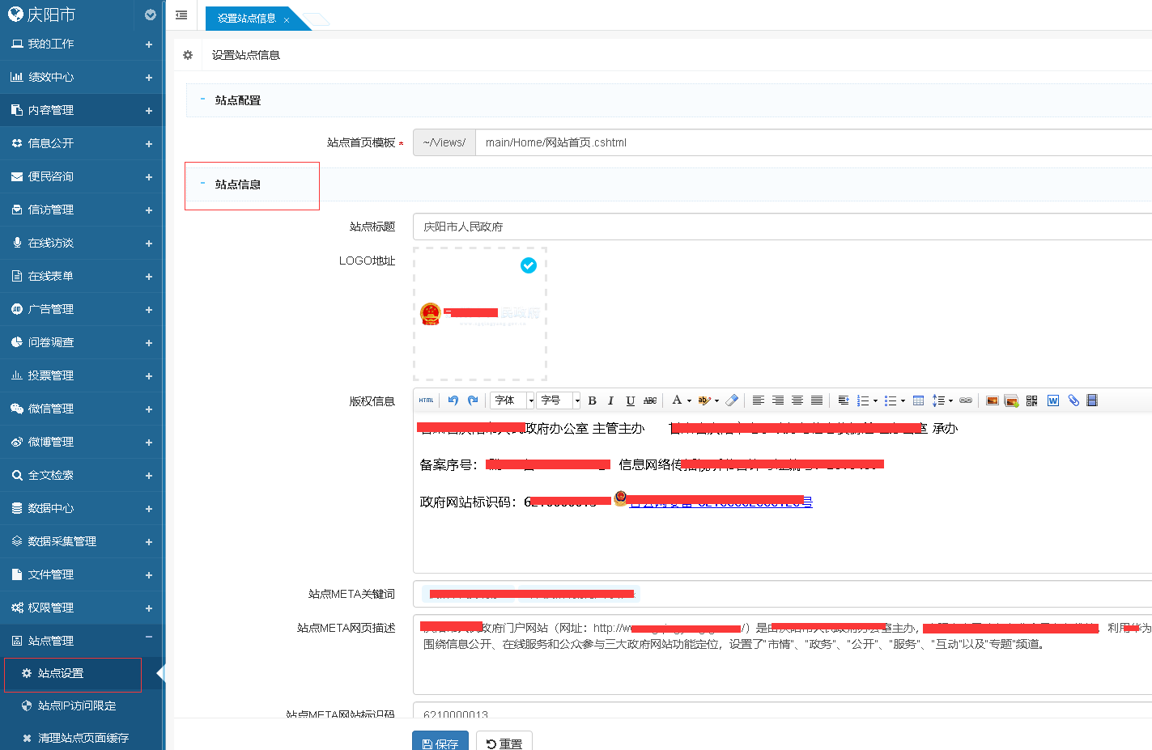Click the 保存 save button
Viewport: 1152px width, 750px height.
(x=440, y=743)
